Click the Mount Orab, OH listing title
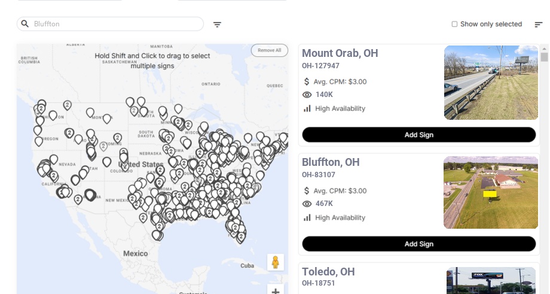 pos(340,53)
